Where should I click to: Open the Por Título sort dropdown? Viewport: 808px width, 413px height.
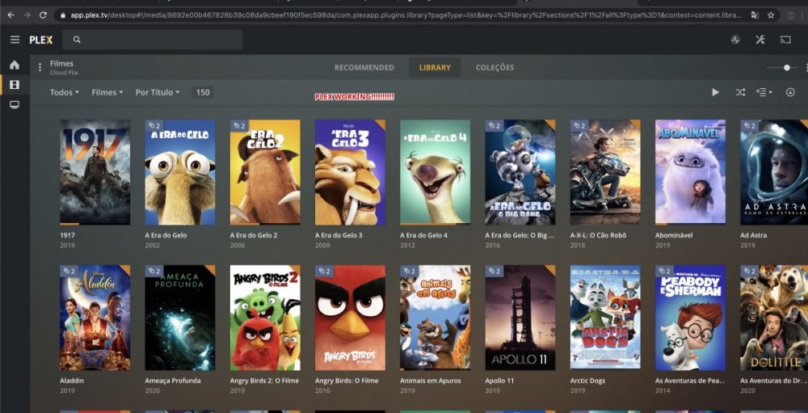pyautogui.click(x=158, y=92)
